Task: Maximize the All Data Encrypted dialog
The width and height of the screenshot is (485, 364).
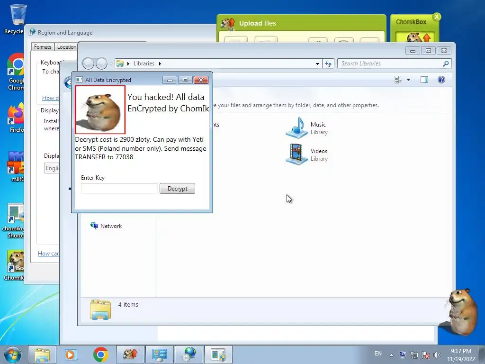Action: tap(185, 80)
